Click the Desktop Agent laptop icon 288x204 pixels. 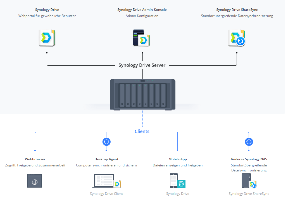tap(106, 181)
